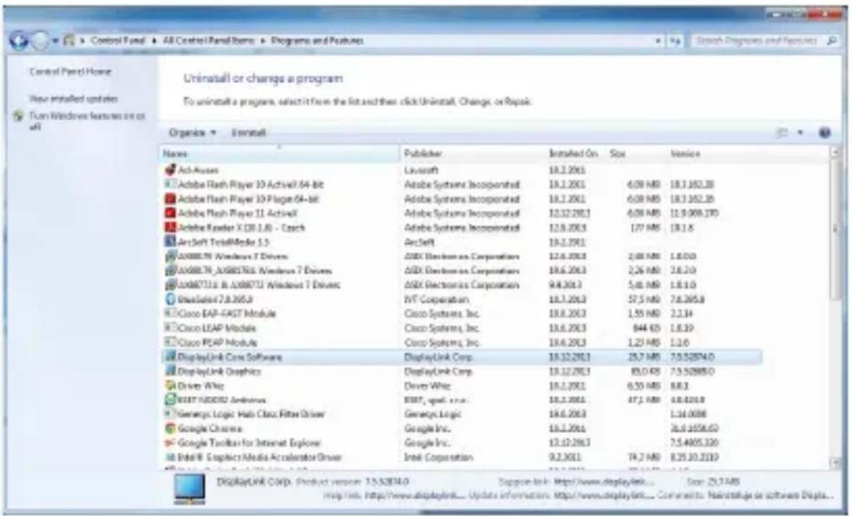Select Intel Graphics Media Accelerator Driver icon
Viewport: 852px width, 516px height.
[x=171, y=457]
